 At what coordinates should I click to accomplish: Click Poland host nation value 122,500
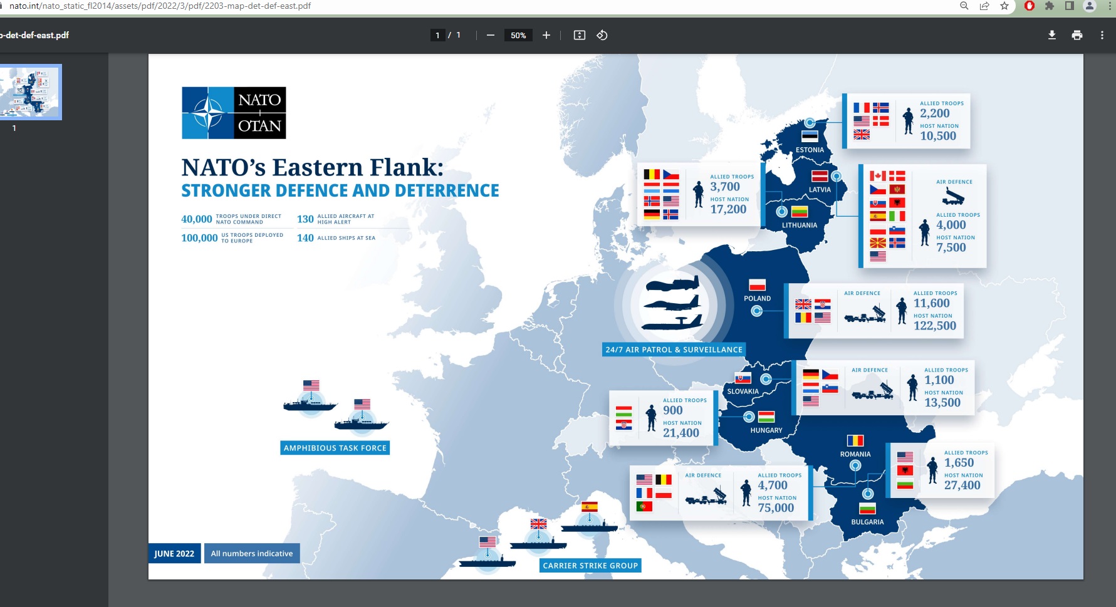point(935,326)
